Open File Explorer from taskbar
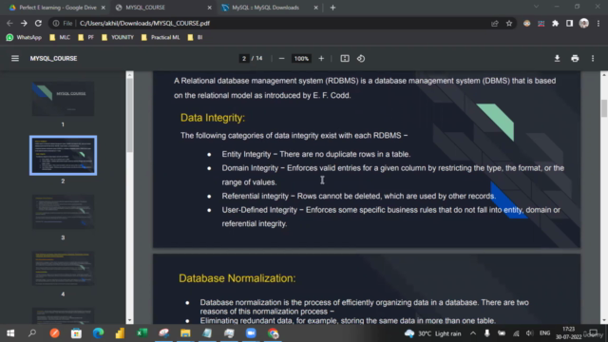This screenshot has height=342, width=608. click(x=185, y=333)
